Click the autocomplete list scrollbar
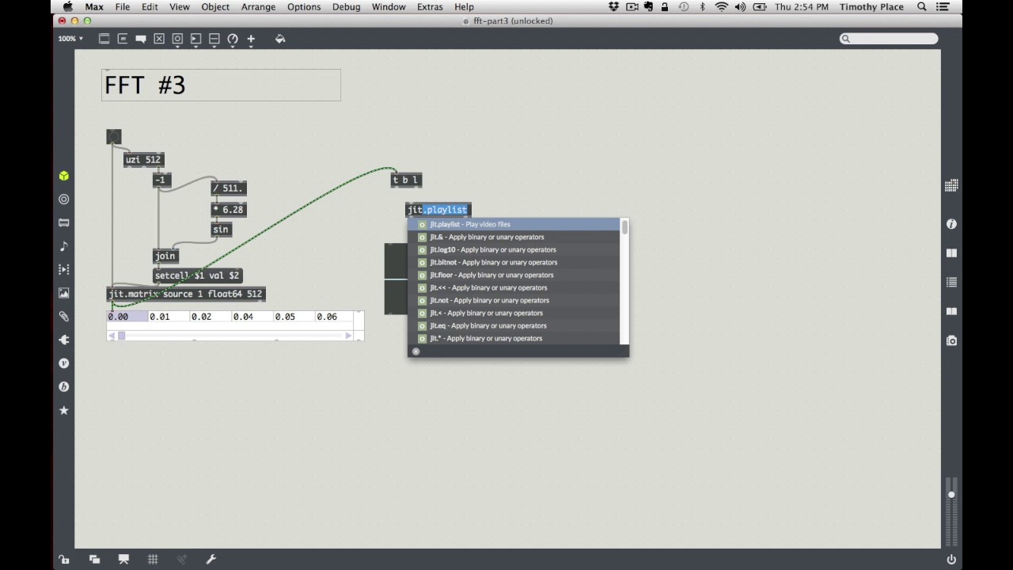This screenshot has height=570, width=1013. [624, 228]
